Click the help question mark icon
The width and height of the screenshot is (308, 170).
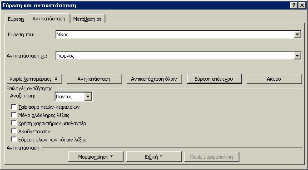click(293, 5)
